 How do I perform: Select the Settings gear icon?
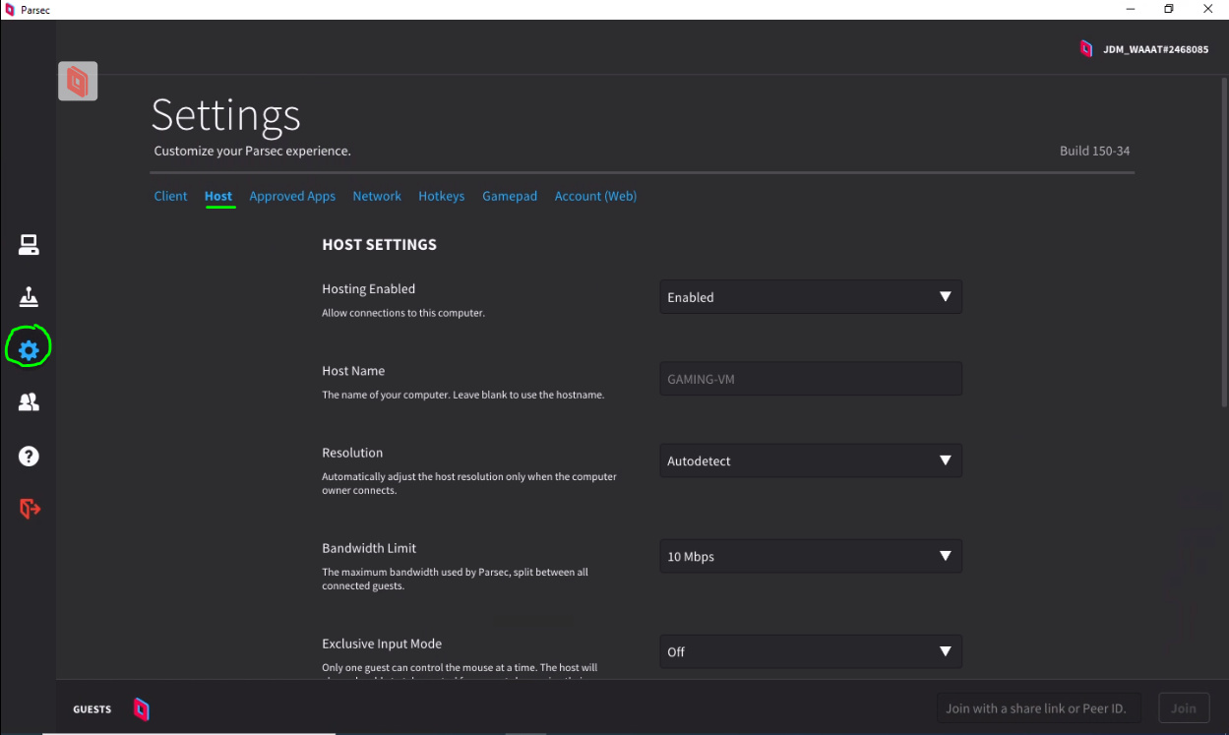point(29,349)
